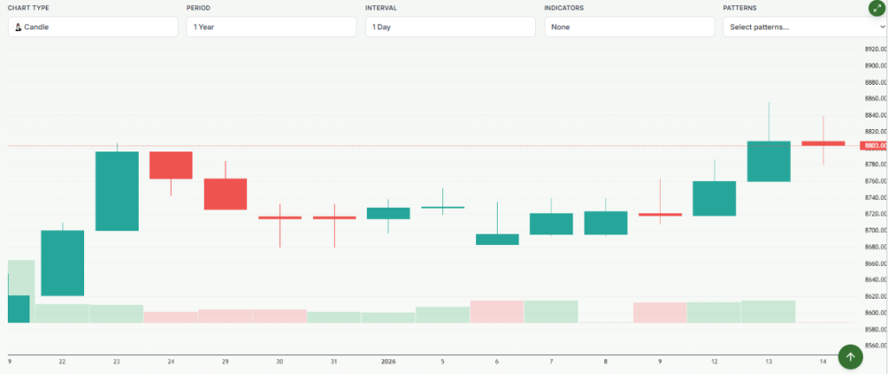Screen dimensions: 888x374
Task: Click the INDICATORS heading label
Action: [x=564, y=8]
